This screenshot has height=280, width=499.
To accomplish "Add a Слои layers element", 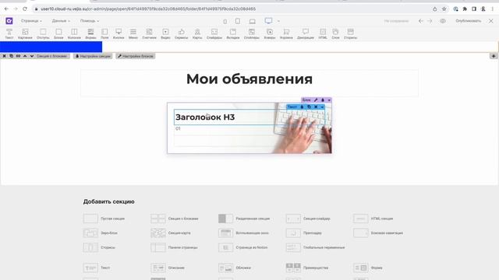I will click(336, 33).
